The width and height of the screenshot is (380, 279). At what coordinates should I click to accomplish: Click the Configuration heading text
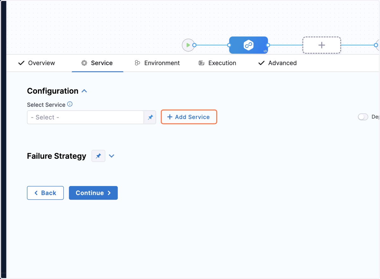pyautogui.click(x=53, y=91)
